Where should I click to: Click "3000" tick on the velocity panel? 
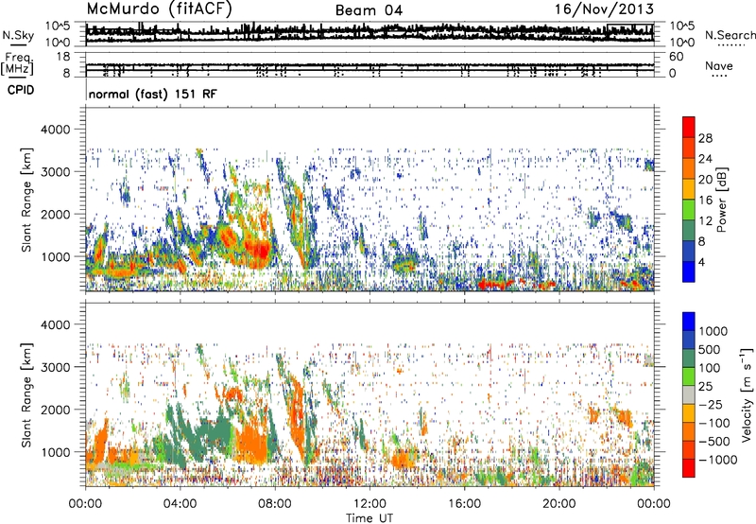55,367
